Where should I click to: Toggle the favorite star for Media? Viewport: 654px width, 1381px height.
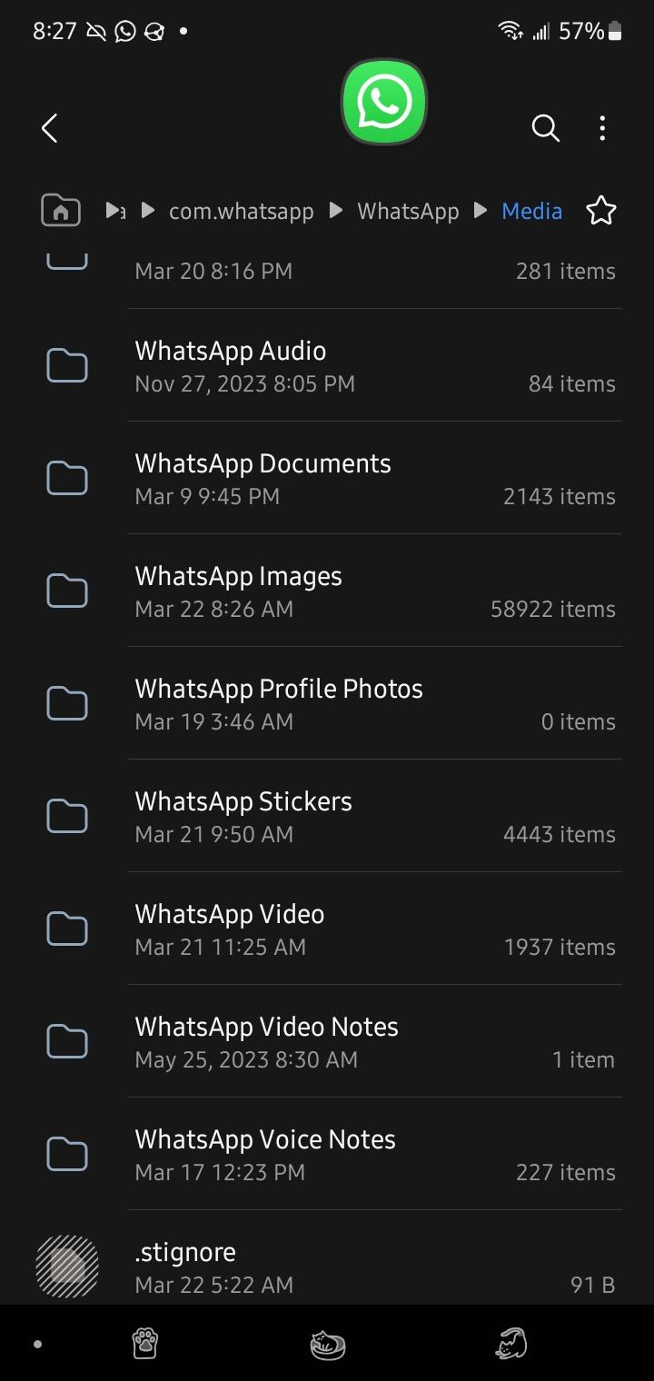coord(600,211)
